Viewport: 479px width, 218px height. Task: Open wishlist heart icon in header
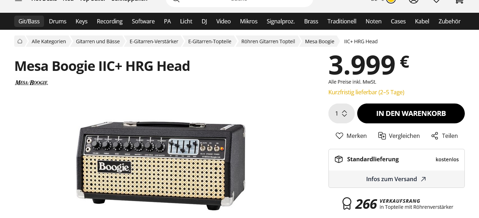coord(436,1)
